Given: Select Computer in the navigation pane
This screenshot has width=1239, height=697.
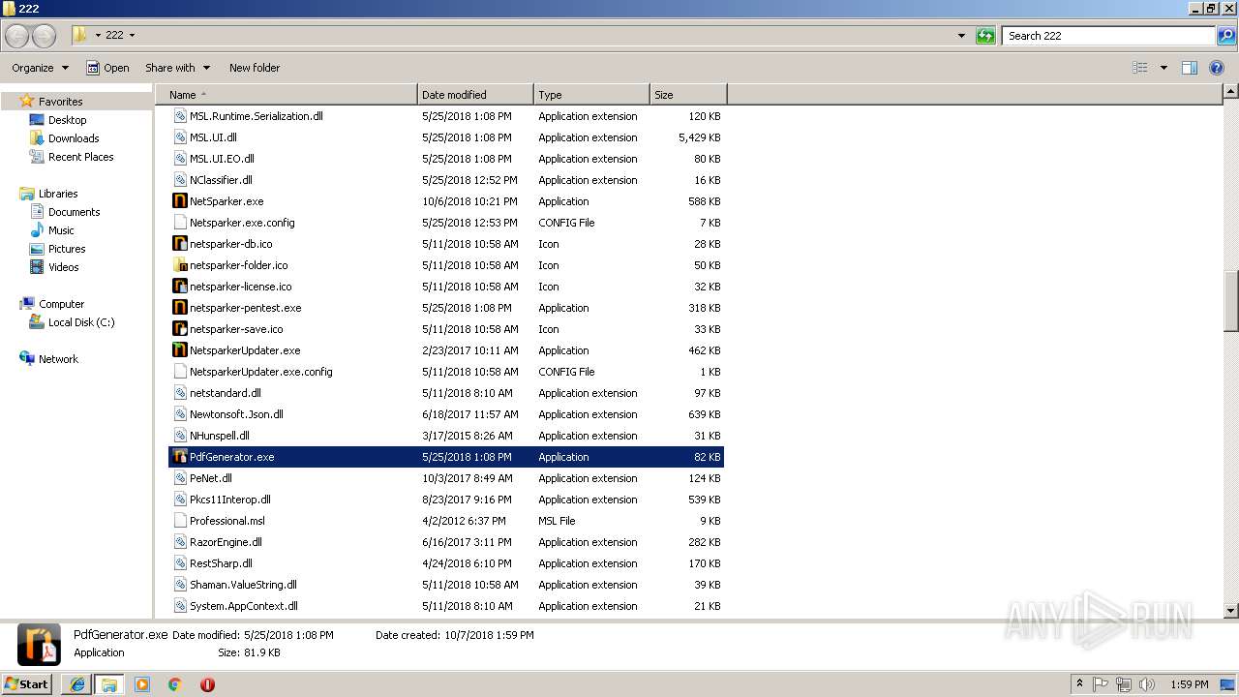Looking at the screenshot, I should point(61,304).
